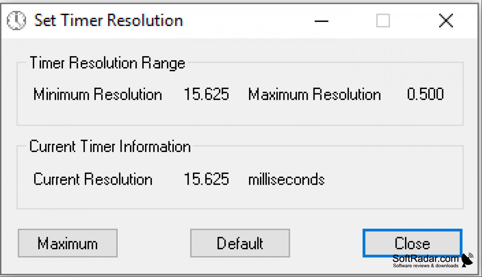Click the Maximum Resolution label
The width and height of the screenshot is (482, 277).
(x=315, y=94)
